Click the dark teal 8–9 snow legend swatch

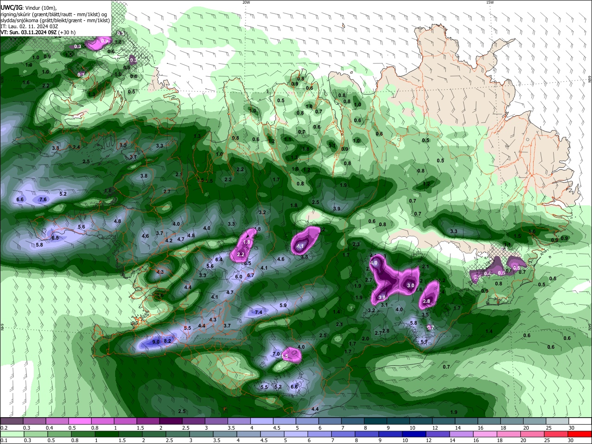click(376, 421)
